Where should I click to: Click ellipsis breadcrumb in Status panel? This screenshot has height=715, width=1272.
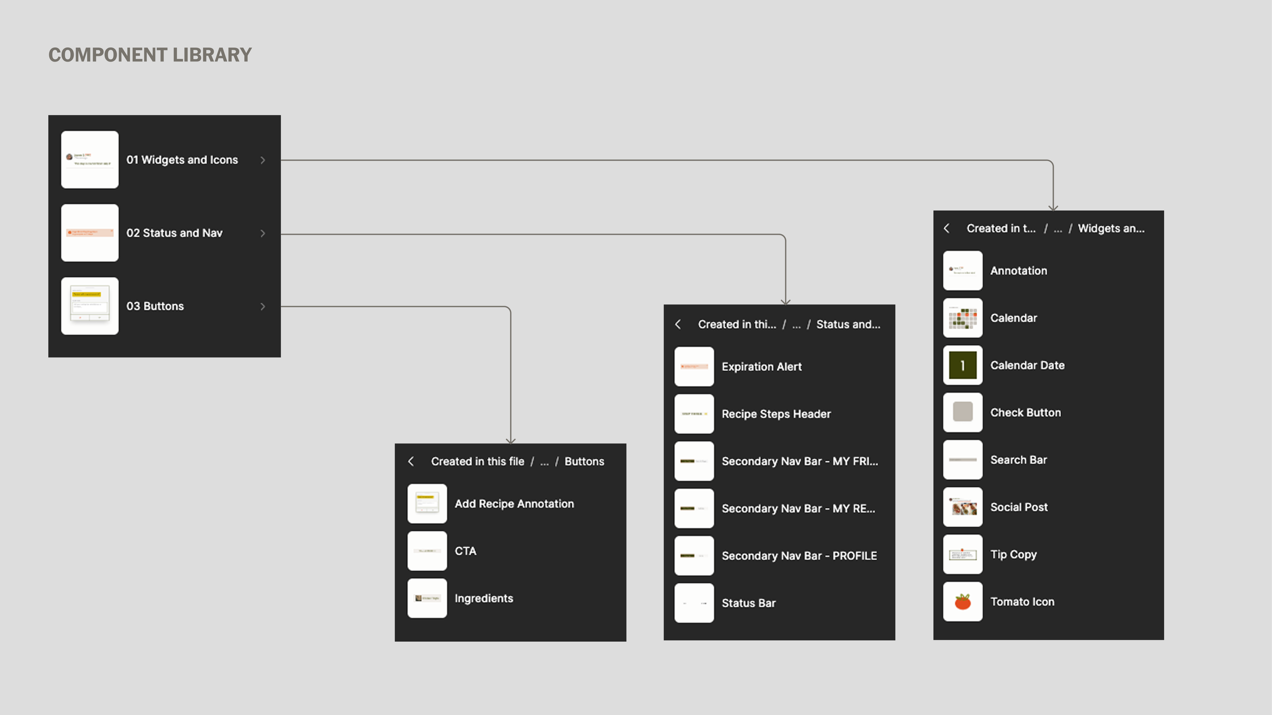796,324
